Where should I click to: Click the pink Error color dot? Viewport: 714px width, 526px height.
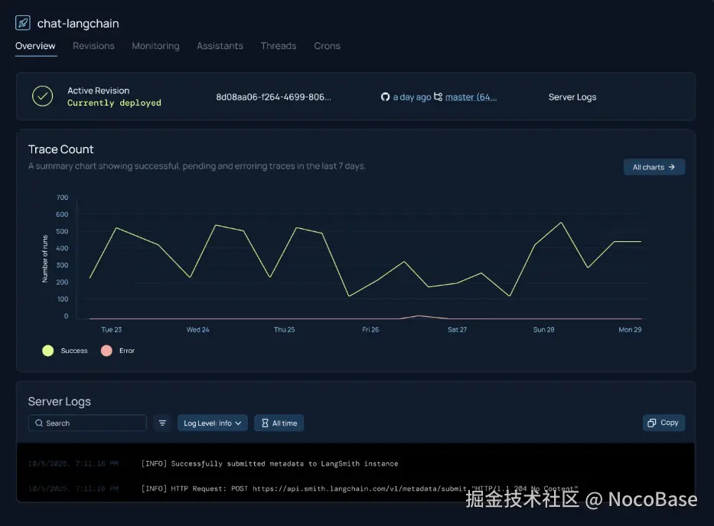click(107, 350)
